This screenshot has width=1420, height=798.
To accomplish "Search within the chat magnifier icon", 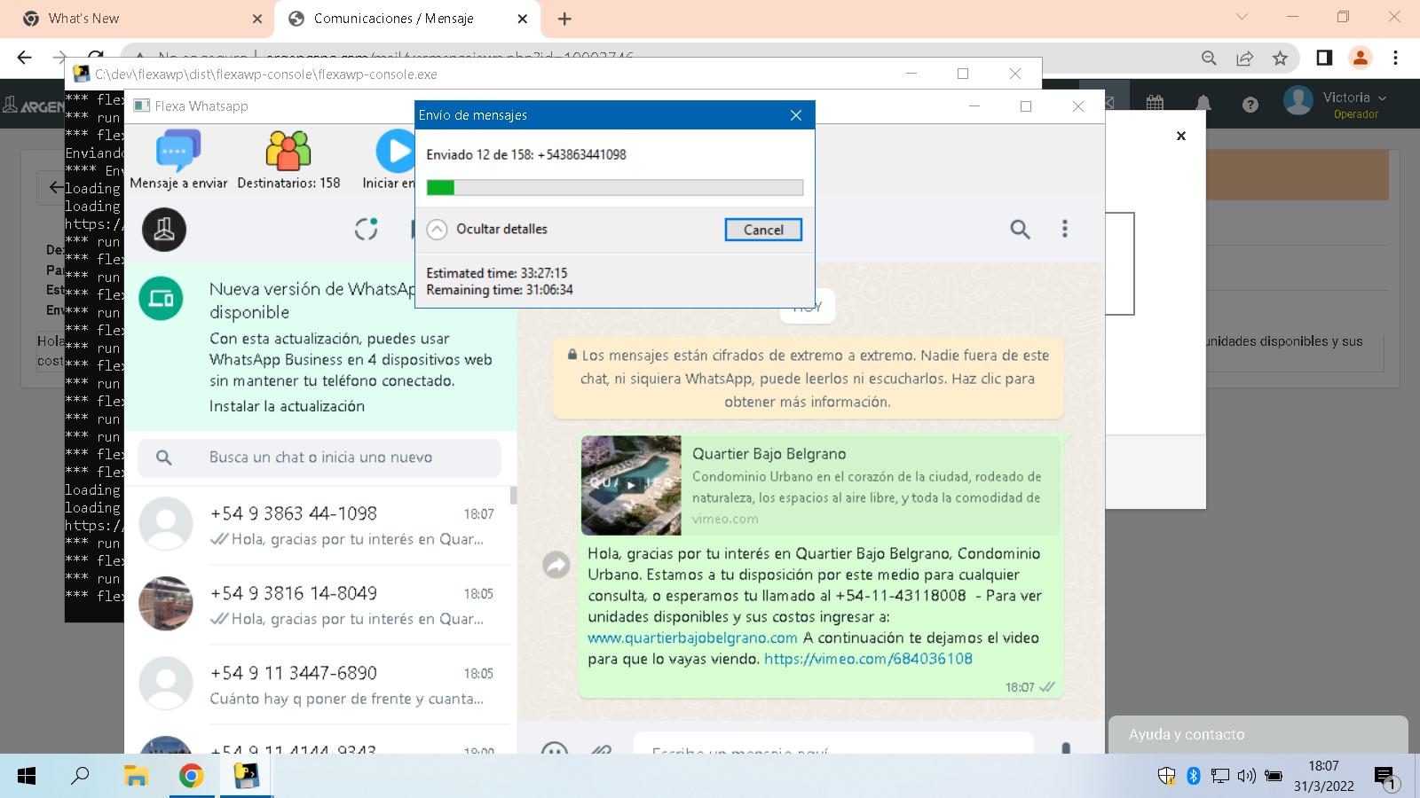I will [1020, 230].
